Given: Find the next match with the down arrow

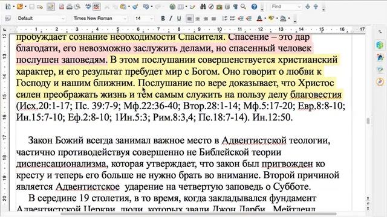Looking at the screenshot, I should click(x=308, y=7).
